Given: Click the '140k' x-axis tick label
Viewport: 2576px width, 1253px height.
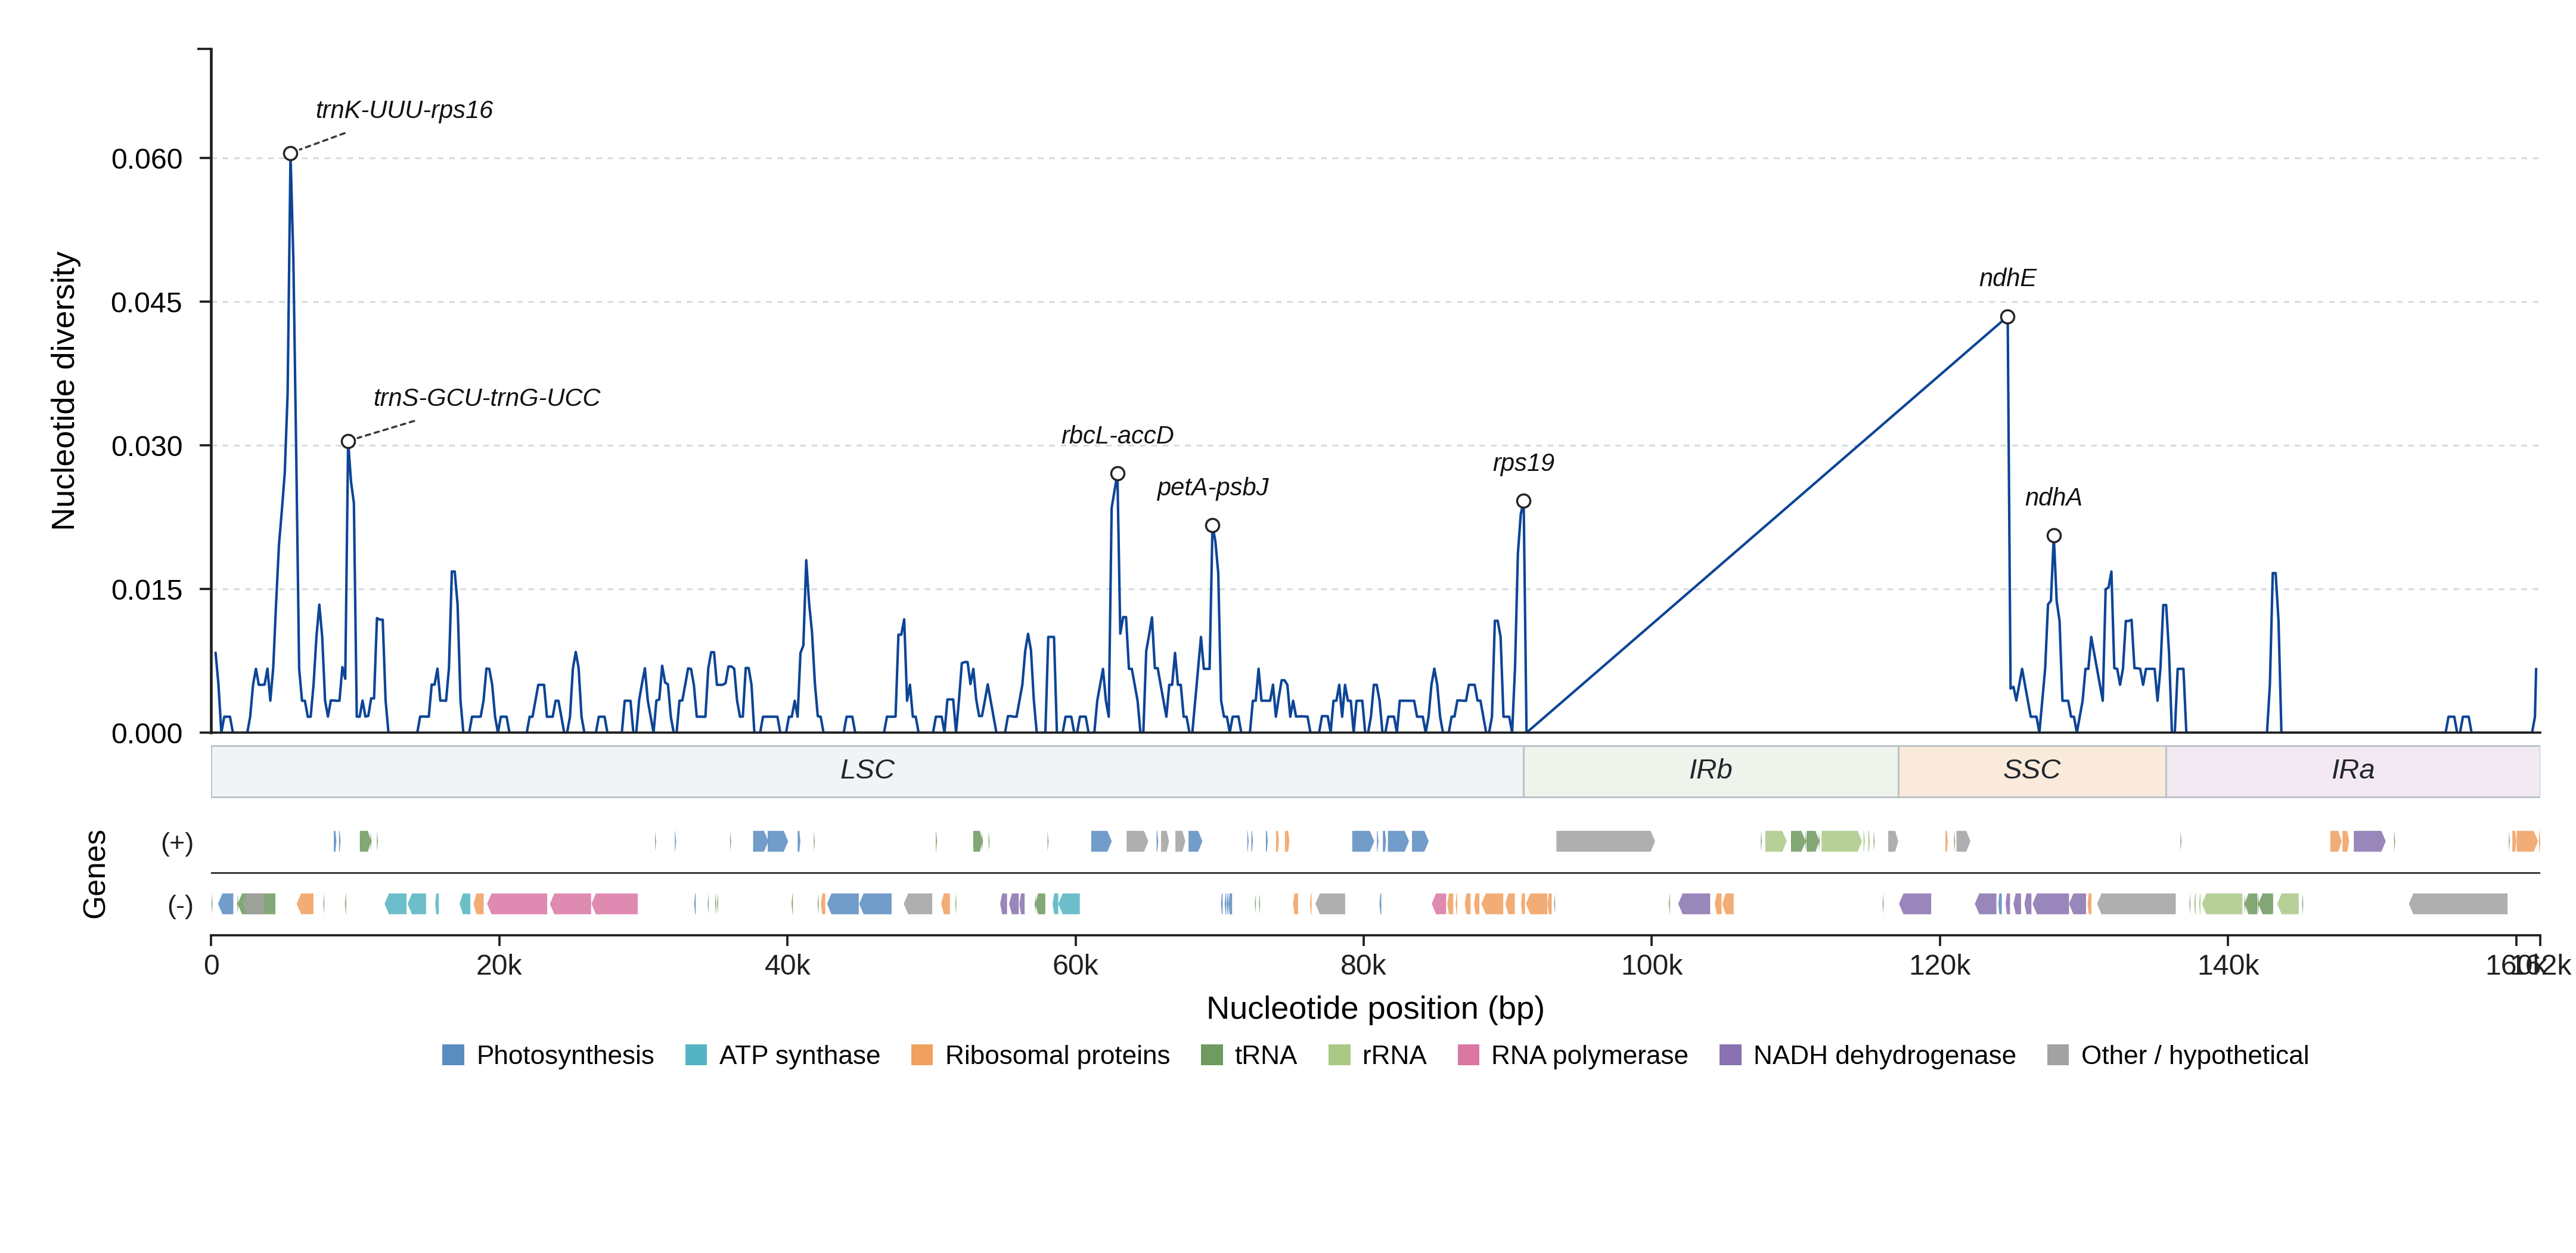Looking at the screenshot, I should pyautogui.click(x=2227, y=966).
